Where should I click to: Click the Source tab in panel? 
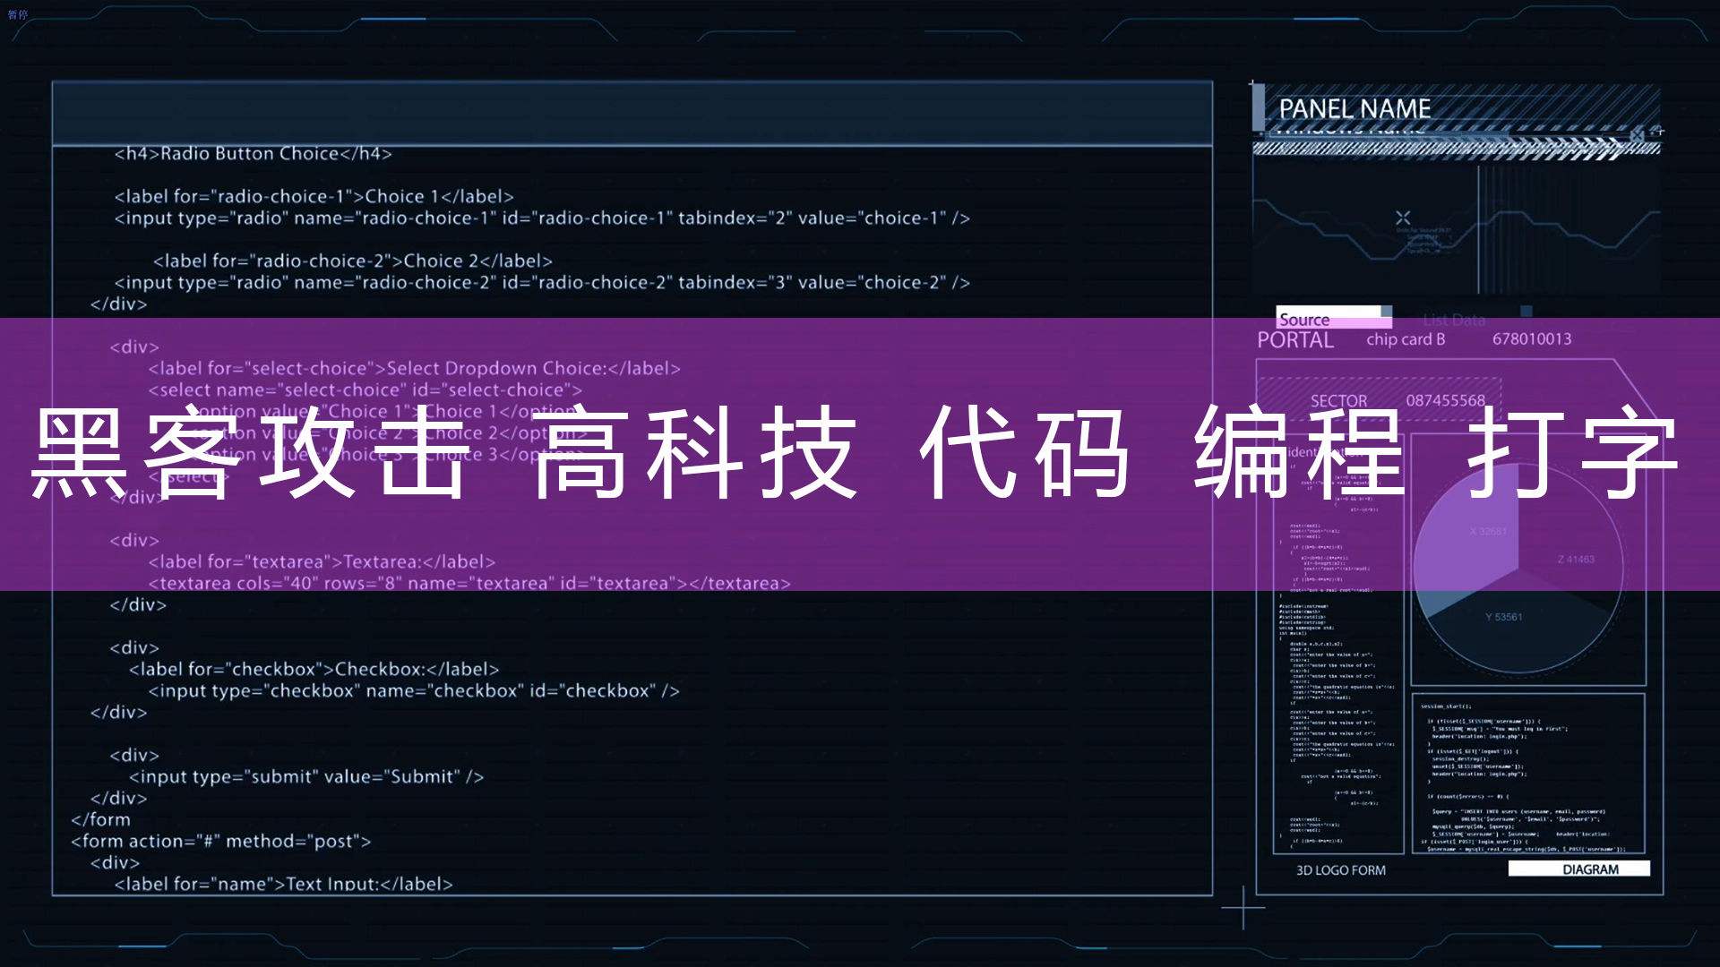point(1308,316)
